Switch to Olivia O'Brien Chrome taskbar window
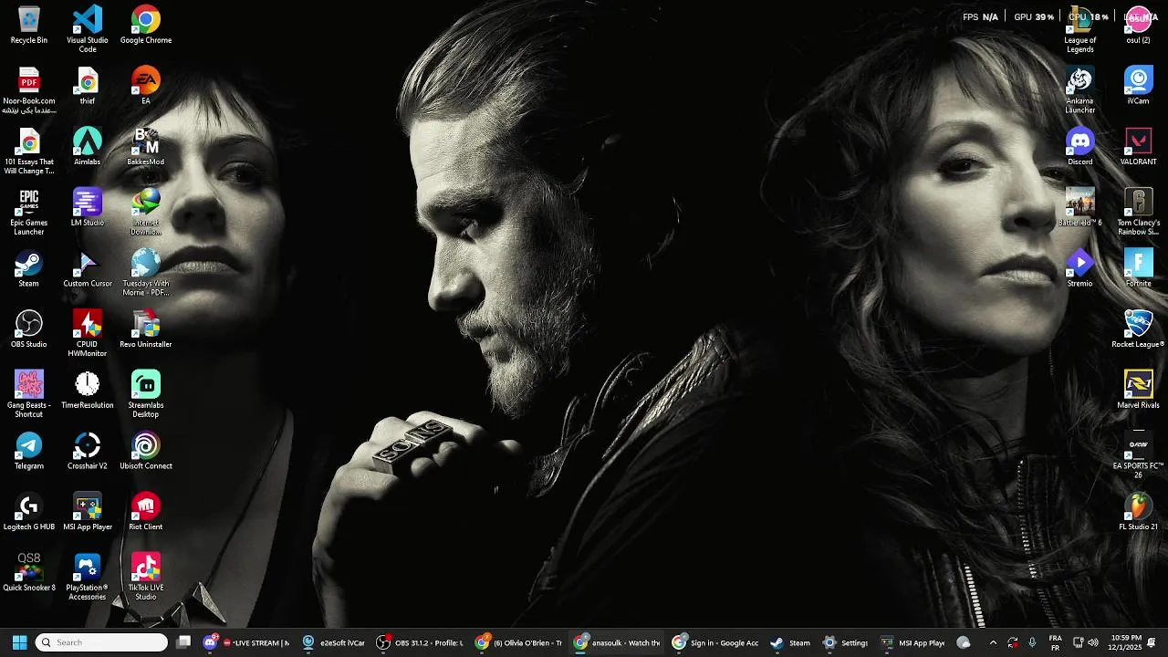Image resolution: width=1168 pixels, height=657 pixels. (518, 642)
